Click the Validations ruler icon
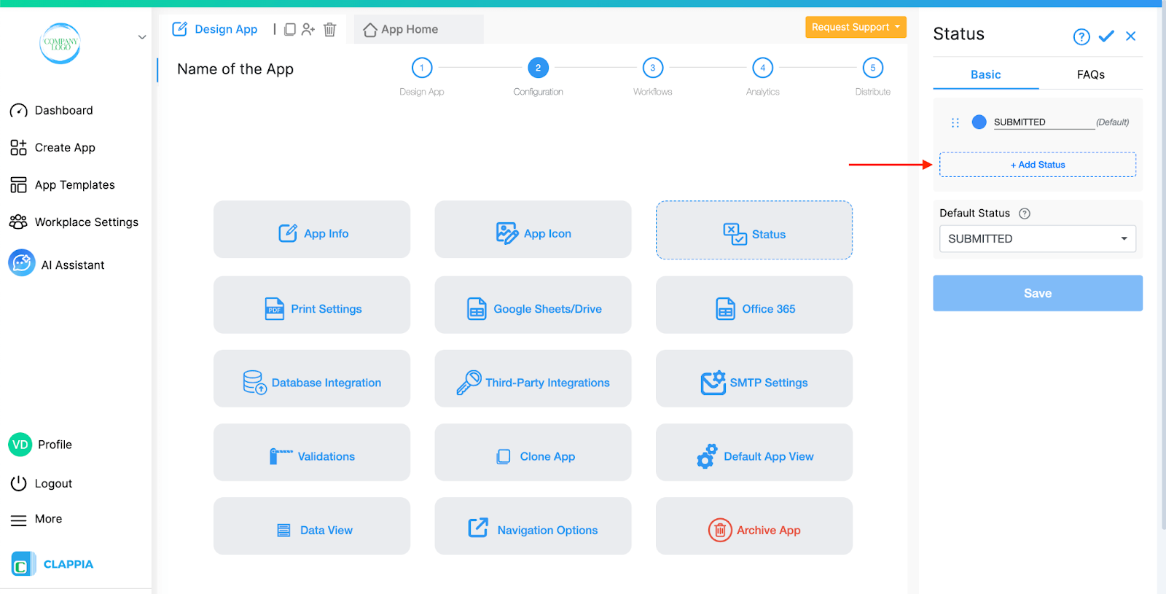Image resolution: width=1166 pixels, height=594 pixels. (281, 456)
